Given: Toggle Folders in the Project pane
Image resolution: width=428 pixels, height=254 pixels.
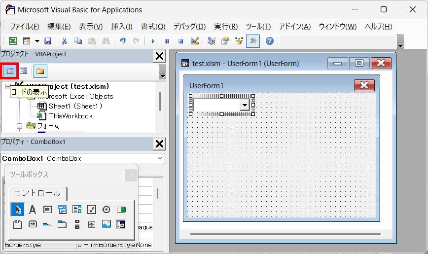Looking at the screenshot, I should tap(40, 72).
